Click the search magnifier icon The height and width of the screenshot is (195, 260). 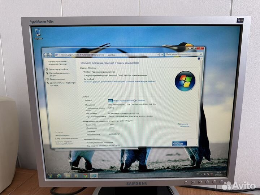click(x=201, y=54)
